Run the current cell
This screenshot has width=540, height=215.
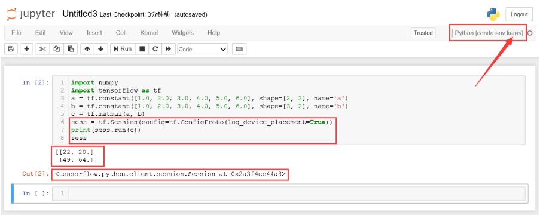coord(123,49)
